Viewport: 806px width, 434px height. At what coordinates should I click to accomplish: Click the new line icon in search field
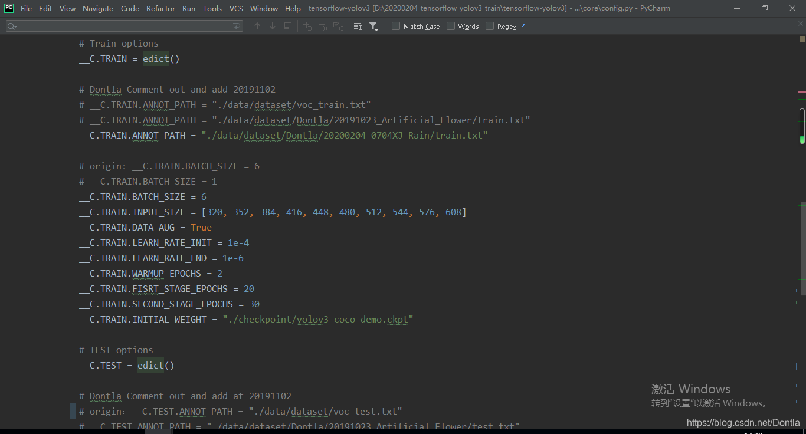(237, 27)
